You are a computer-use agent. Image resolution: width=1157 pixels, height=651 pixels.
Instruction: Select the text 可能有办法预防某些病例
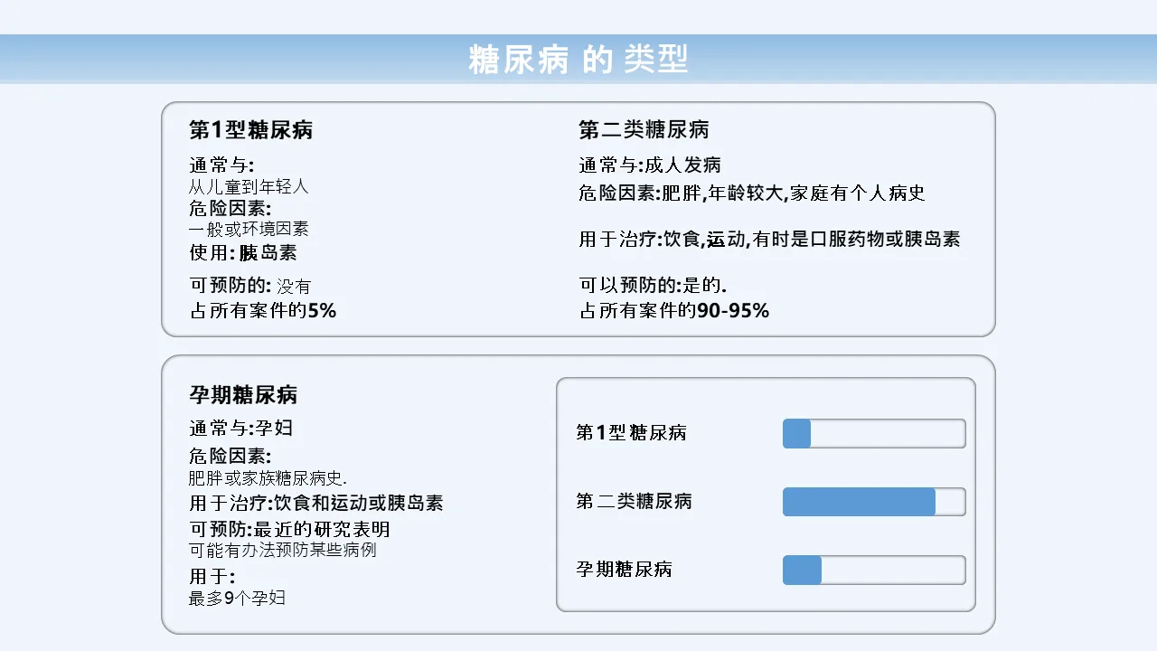[282, 550]
